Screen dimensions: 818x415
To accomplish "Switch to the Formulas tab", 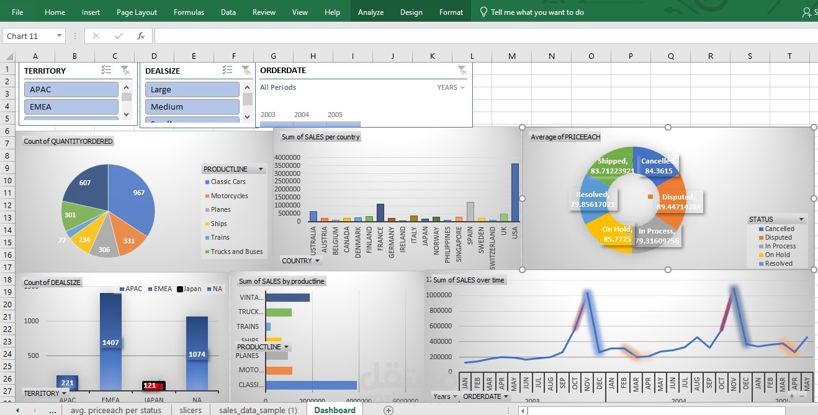I will [189, 12].
